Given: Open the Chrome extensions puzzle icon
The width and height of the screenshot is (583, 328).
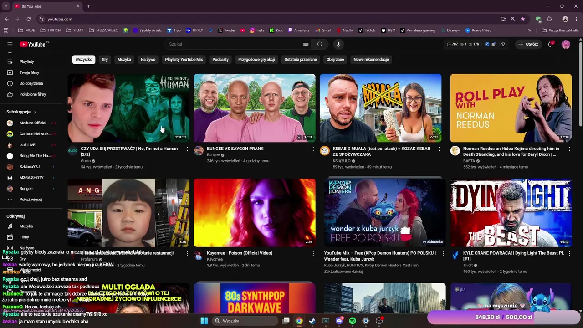Looking at the screenshot, I should pos(549,19).
